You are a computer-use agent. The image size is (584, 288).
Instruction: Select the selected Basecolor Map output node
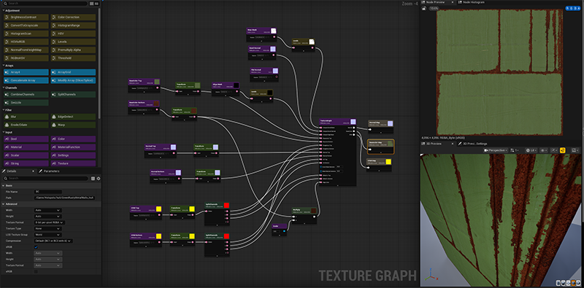click(380, 147)
